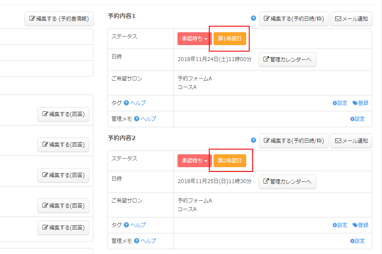This screenshot has width=382, height=254.
Task: Select the 第1希望日 orange label
Action: [x=230, y=39]
